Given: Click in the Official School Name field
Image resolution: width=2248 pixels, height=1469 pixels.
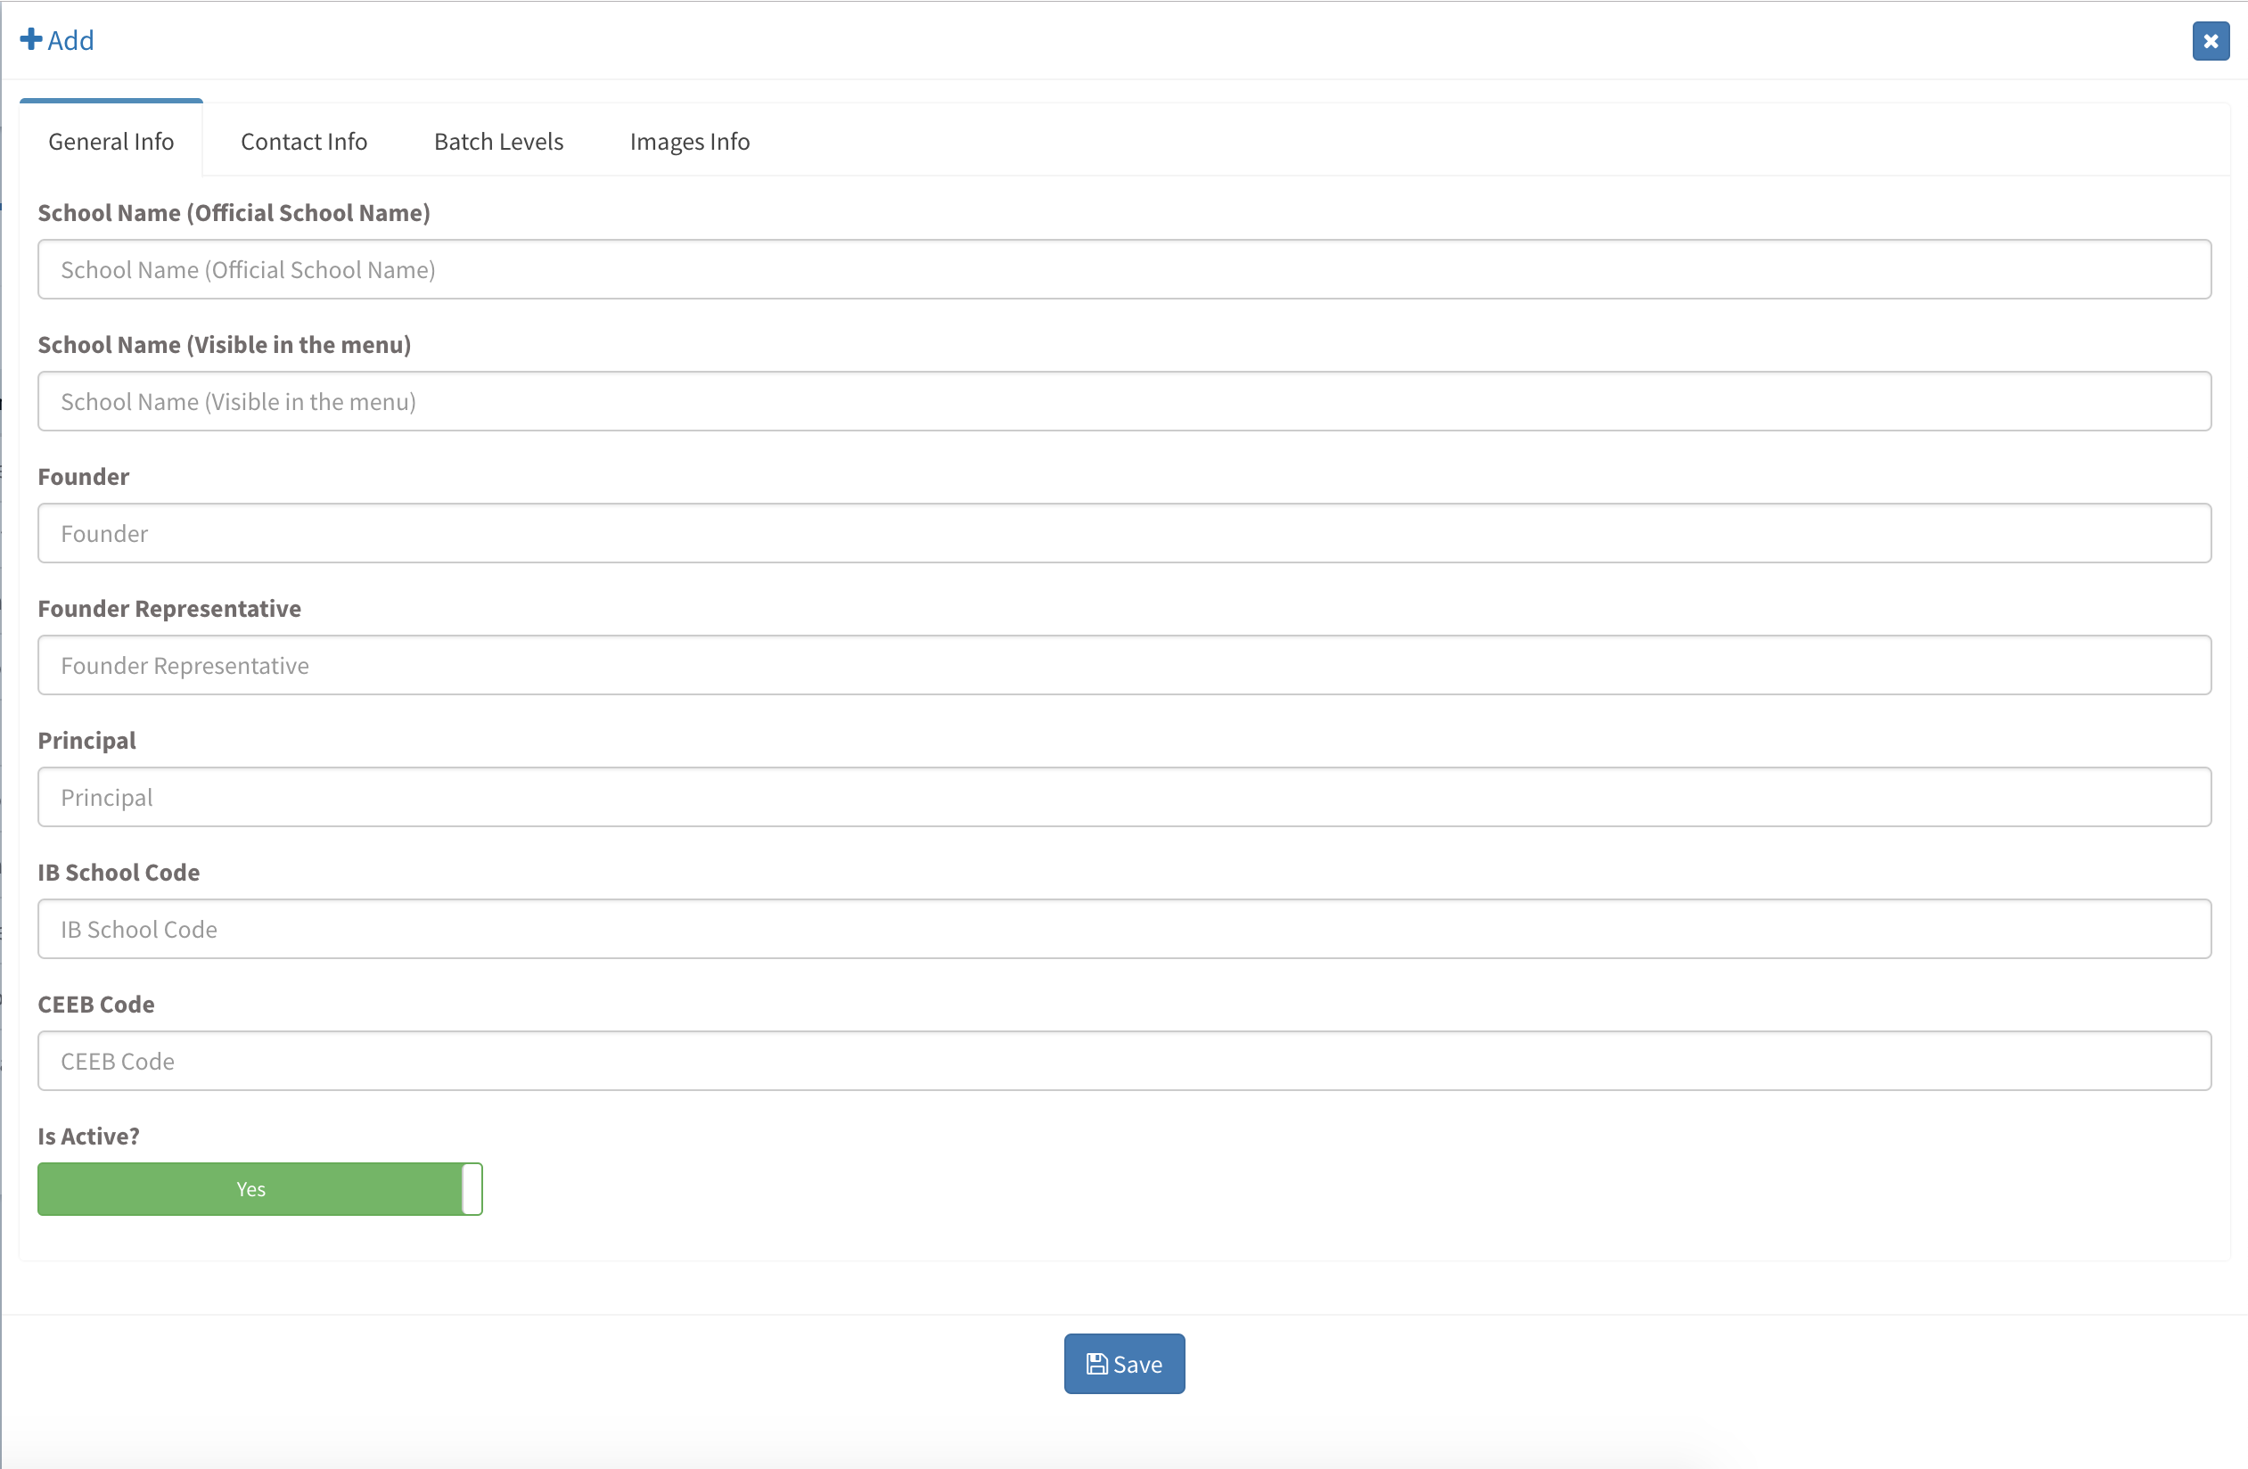Looking at the screenshot, I should click(x=1124, y=270).
